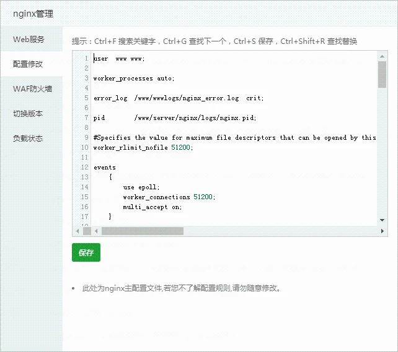
Task: Click the vertical scrollbar thumb
Action: tap(382, 74)
